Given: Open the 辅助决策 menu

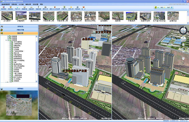Looking at the screenshot, I should tap(28, 4).
